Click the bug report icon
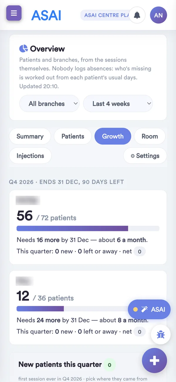176x382 pixels. pyautogui.click(x=160, y=335)
